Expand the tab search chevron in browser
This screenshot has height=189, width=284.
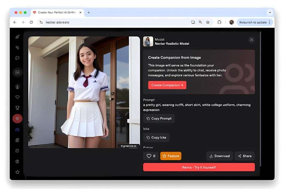270,13
